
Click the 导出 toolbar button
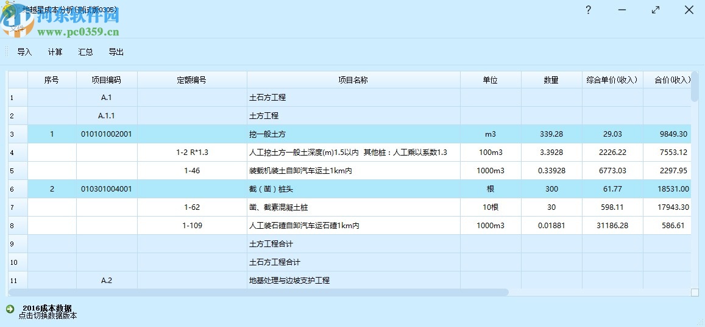pos(116,52)
